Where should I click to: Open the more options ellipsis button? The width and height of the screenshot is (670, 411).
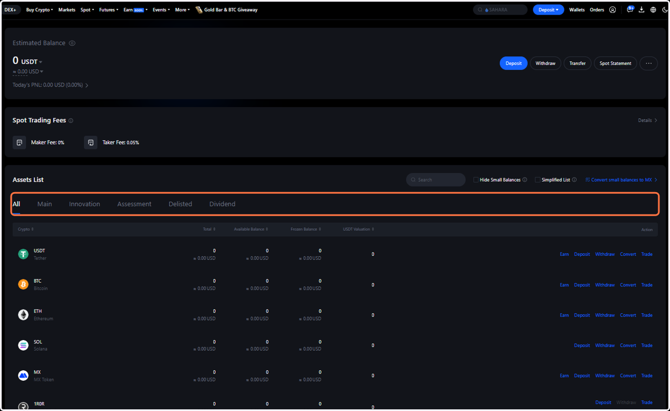point(648,63)
